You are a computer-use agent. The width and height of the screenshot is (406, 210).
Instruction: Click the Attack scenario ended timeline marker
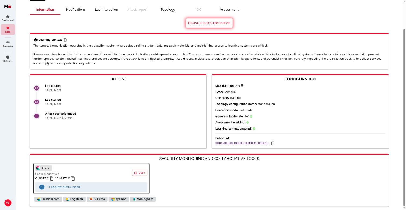pyautogui.click(x=37, y=116)
